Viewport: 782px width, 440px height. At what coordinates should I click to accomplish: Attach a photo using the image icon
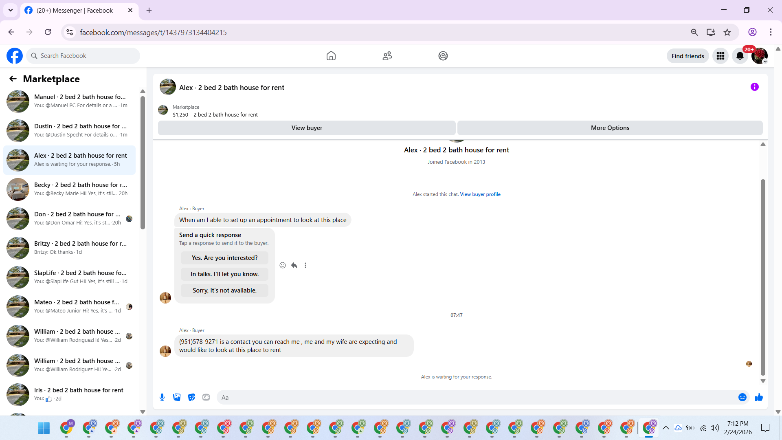tap(177, 397)
